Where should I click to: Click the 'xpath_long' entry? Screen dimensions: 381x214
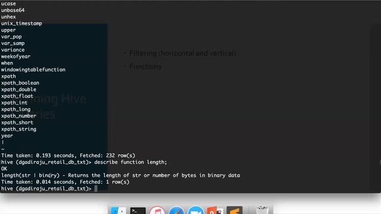pyautogui.click(x=16, y=109)
